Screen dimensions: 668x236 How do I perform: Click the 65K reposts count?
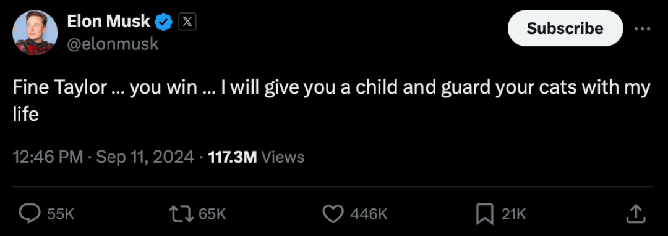pos(212,214)
